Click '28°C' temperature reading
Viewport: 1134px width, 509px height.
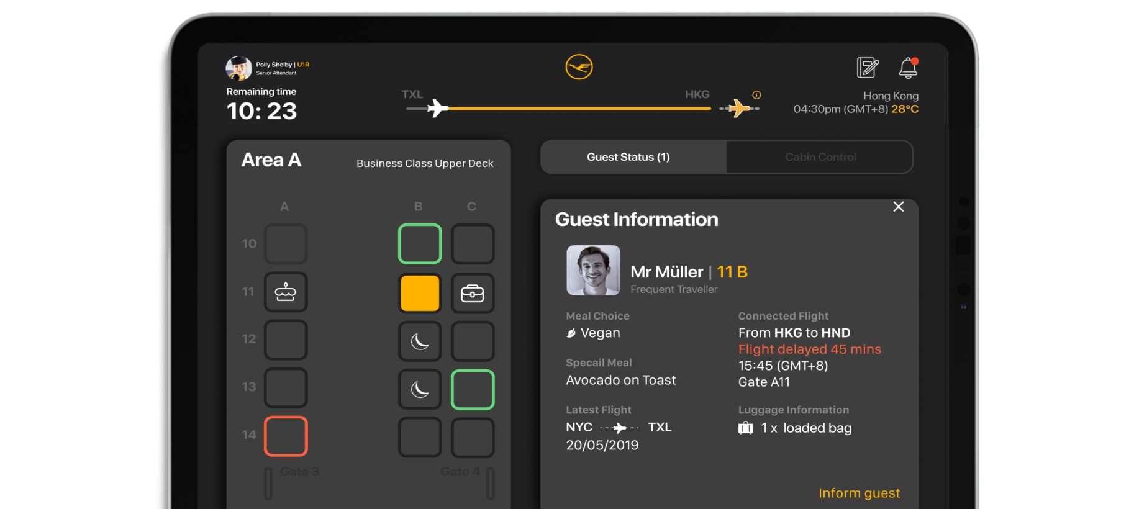(905, 109)
